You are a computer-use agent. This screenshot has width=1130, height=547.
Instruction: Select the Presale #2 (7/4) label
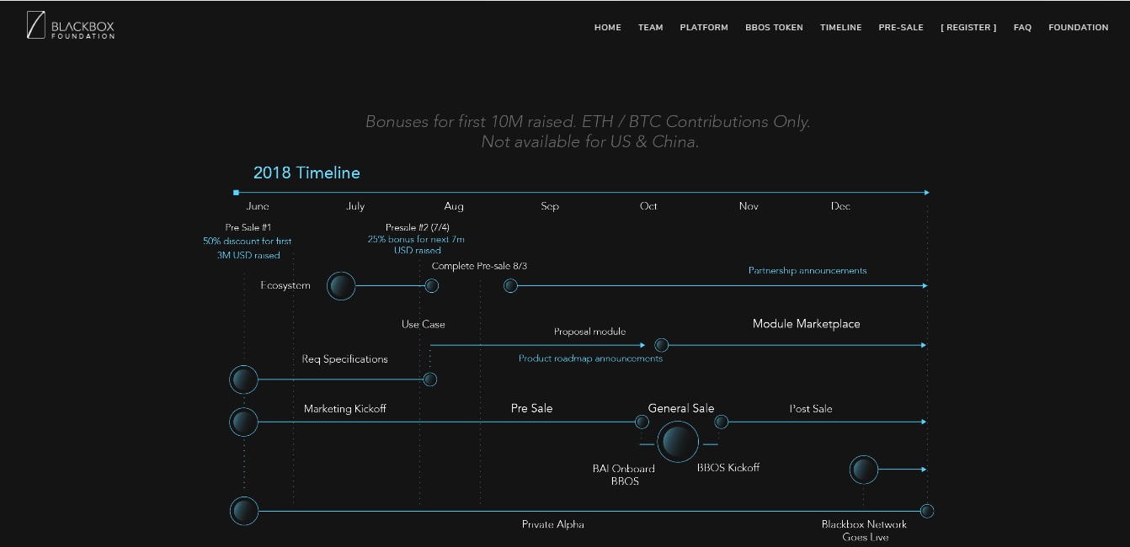(x=417, y=227)
